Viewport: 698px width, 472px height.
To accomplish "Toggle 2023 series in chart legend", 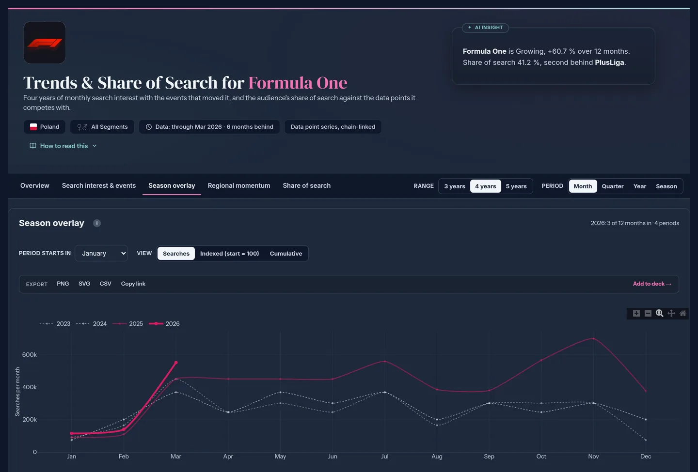I will point(55,324).
